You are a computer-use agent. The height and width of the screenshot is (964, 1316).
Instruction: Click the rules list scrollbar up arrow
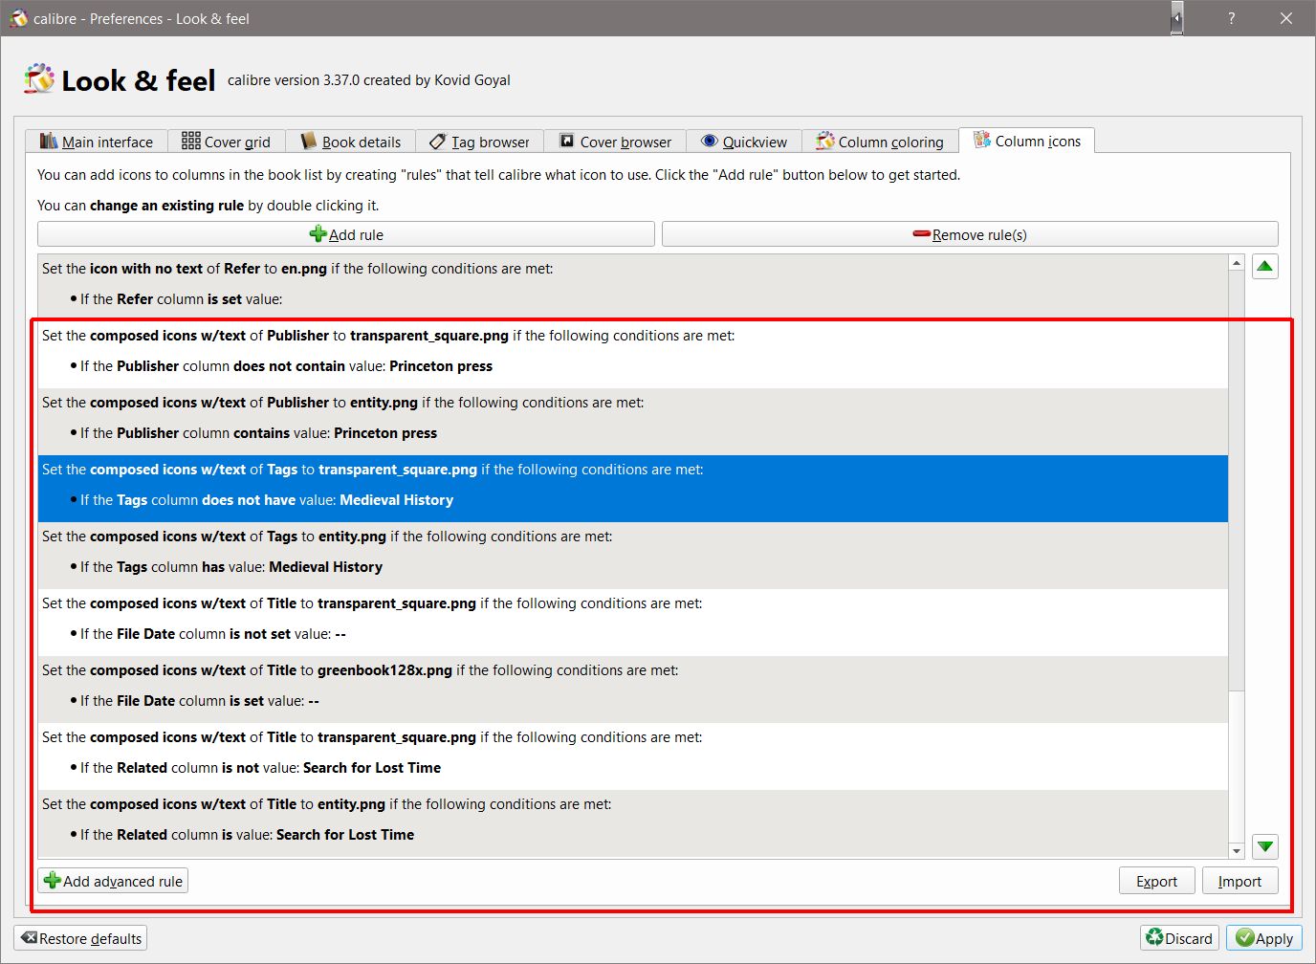pyautogui.click(x=1237, y=263)
